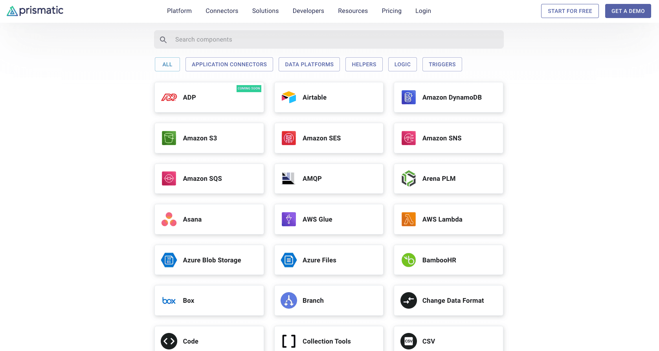Open the AWS Glue label
The width and height of the screenshot is (659, 351).
[318, 219]
